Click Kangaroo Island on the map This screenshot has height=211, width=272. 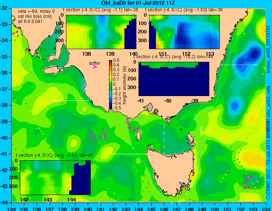pyautogui.click(x=53, y=71)
